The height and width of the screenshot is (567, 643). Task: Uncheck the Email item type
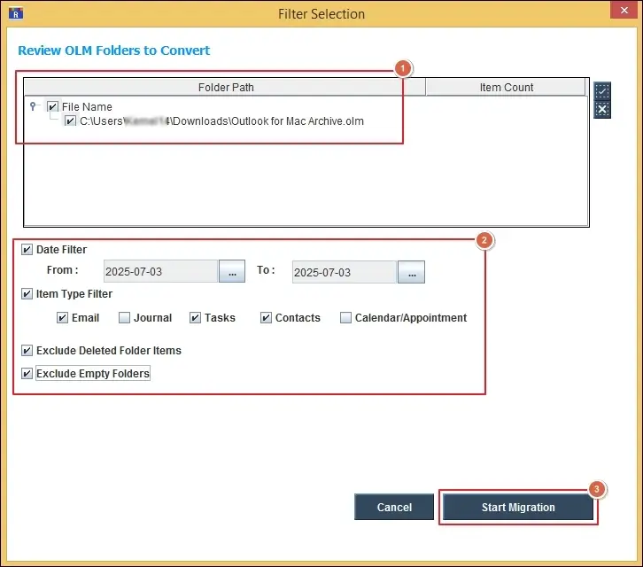click(62, 317)
